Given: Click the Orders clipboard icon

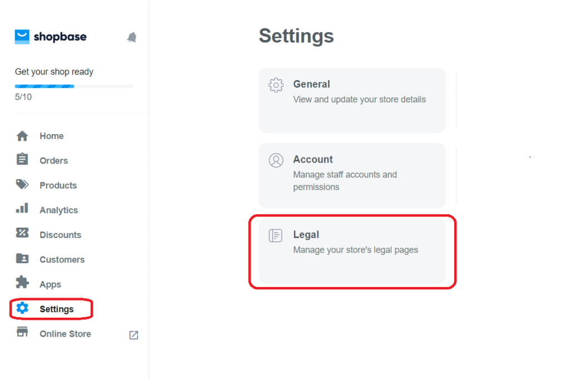Looking at the screenshot, I should click(x=22, y=159).
